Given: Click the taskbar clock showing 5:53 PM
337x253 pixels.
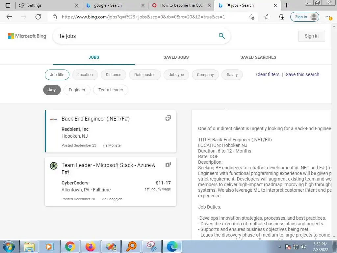Looking at the screenshot, I should tap(320, 247).
